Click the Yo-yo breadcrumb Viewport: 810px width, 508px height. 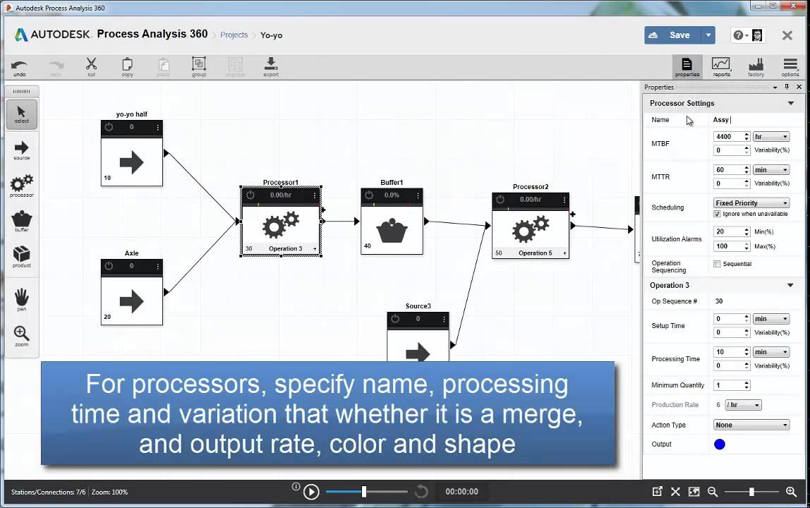point(271,35)
